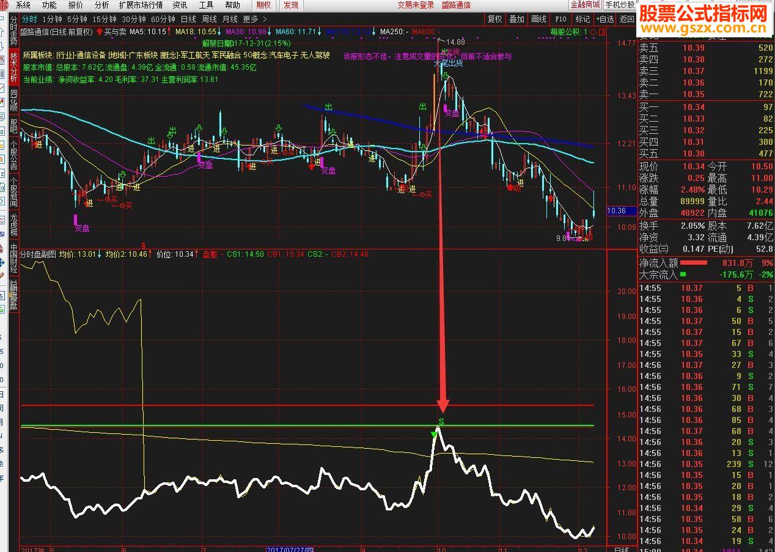This screenshot has height=552, width=775.
Task: Switch to the 5分钟 period tab
Action: (x=77, y=20)
